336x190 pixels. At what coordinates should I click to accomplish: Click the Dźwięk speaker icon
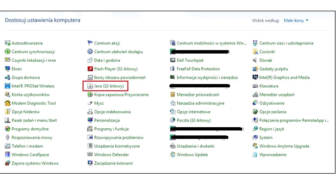255,60
